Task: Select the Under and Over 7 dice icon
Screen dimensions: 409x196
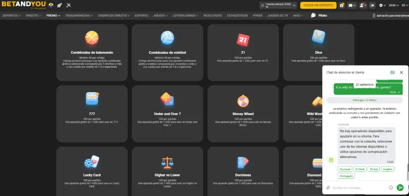Action: [167, 99]
